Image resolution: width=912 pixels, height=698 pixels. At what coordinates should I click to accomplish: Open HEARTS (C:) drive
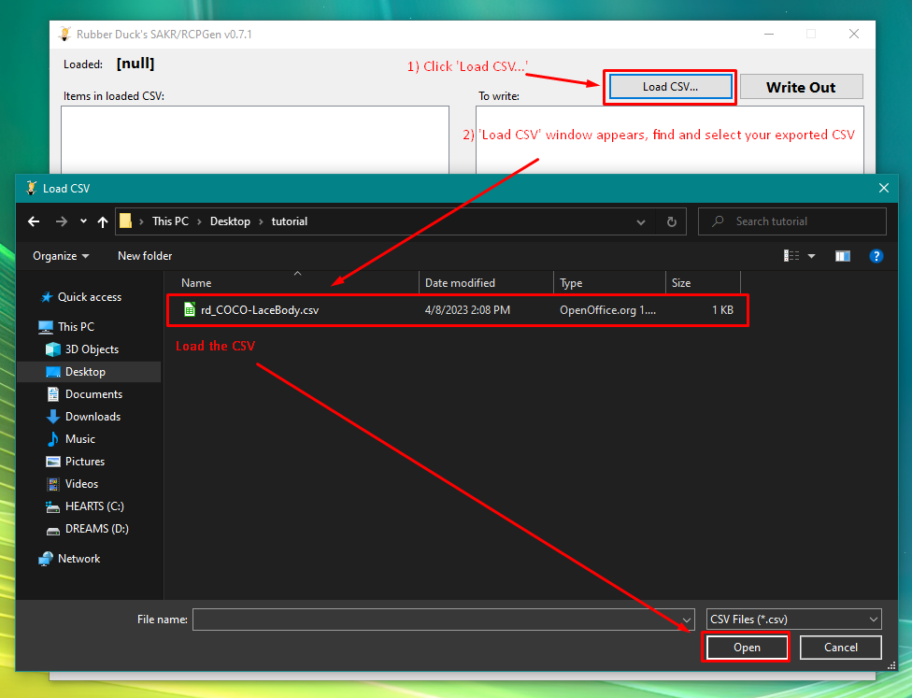[94, 506]
